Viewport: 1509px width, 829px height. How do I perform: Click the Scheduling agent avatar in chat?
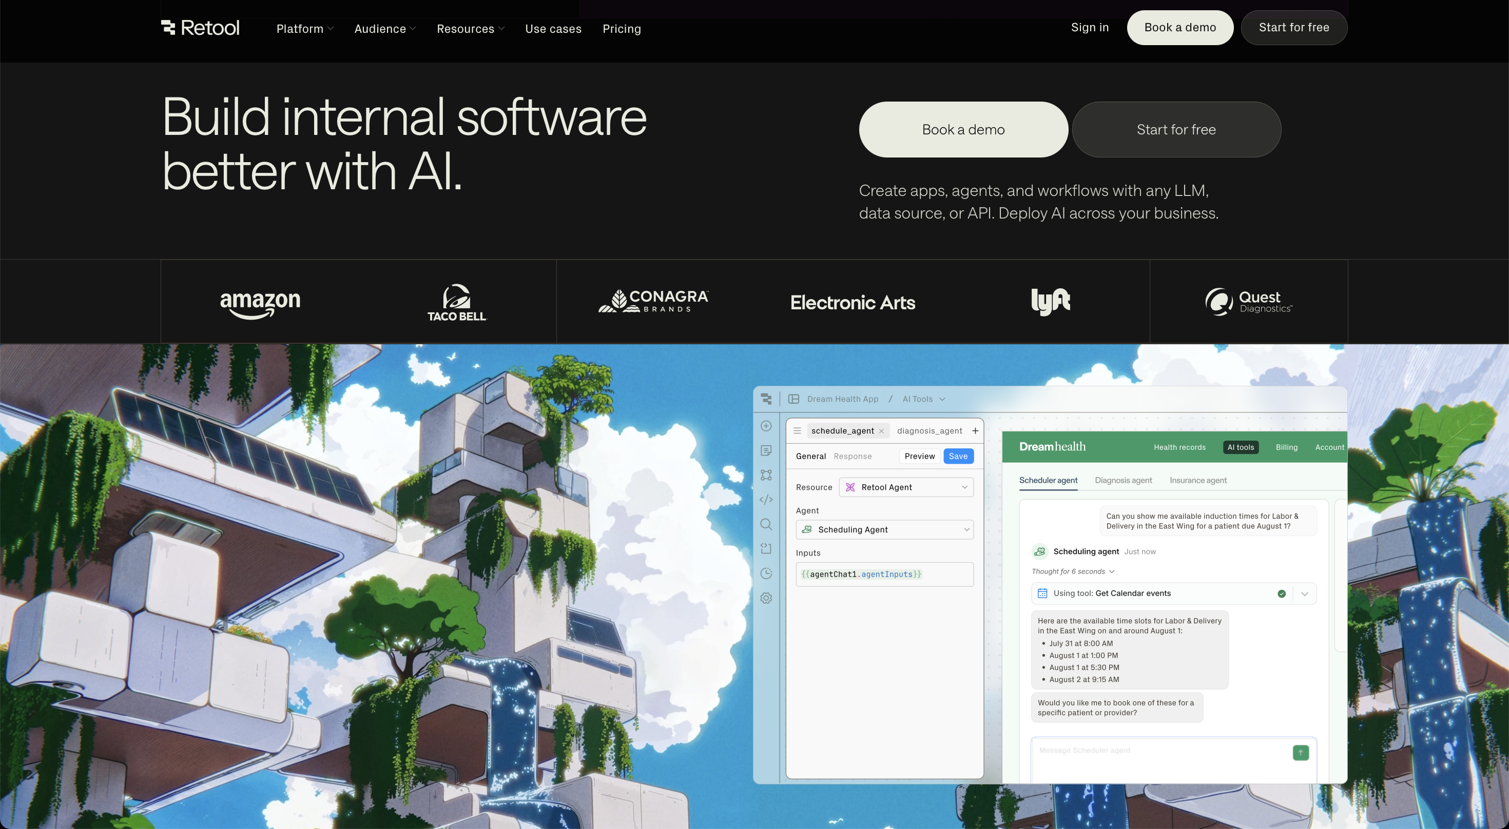point(1040,551)
